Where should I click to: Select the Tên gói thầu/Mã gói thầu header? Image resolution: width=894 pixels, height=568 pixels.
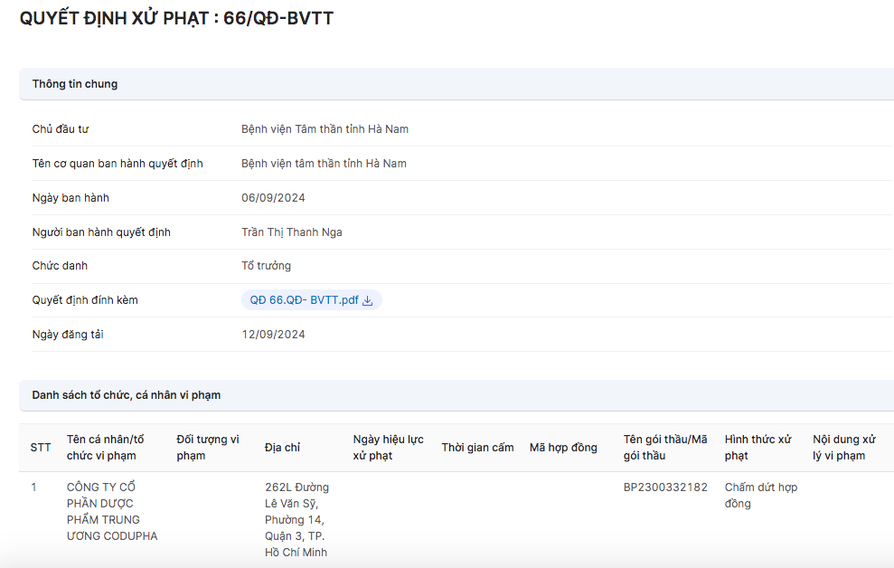tap(665, 448)
